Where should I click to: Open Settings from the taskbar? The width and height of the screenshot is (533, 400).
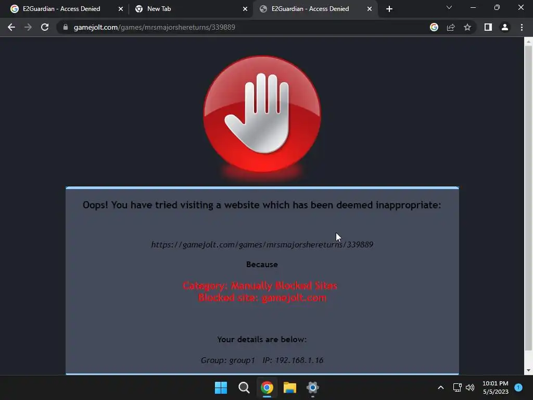click(313, 387)
